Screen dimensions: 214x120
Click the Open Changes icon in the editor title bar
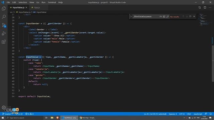point(200,7)
